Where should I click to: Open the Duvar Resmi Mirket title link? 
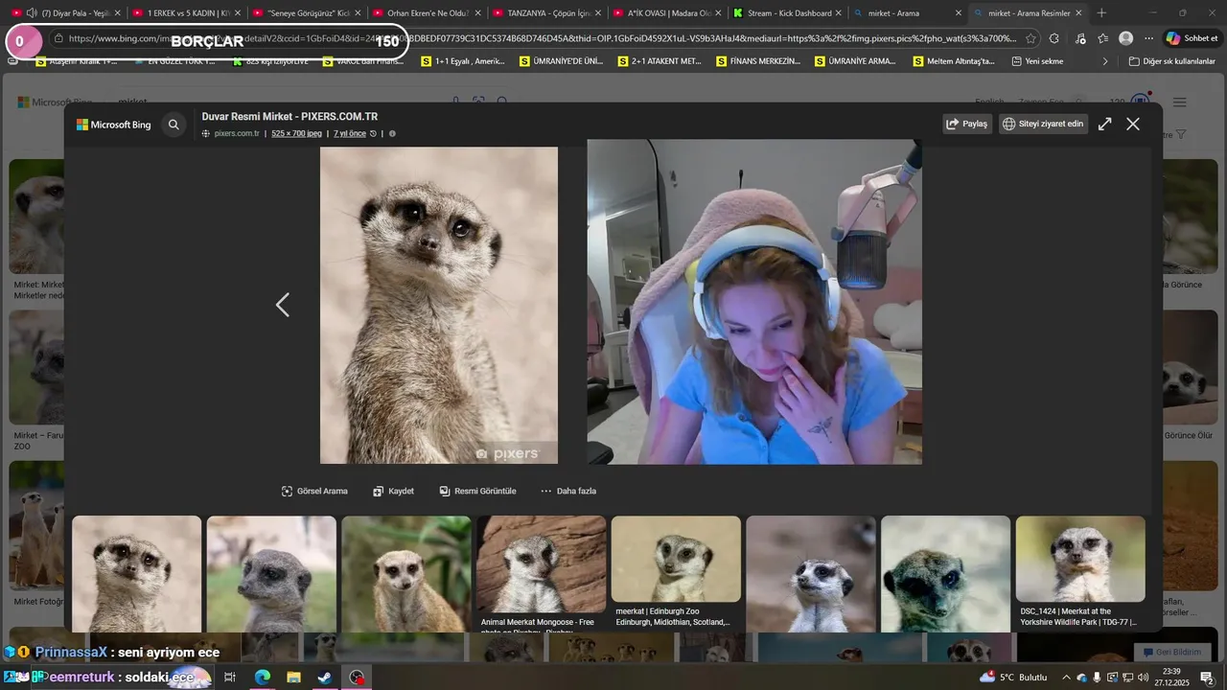click(289, 116)
